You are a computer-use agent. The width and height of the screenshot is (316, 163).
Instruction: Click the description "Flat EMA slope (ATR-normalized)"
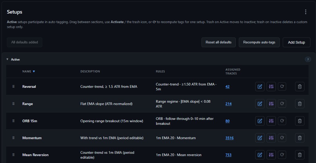106,104
